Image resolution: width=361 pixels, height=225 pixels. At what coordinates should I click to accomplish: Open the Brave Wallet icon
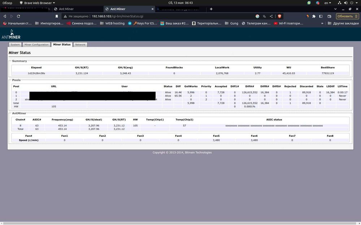330,16
